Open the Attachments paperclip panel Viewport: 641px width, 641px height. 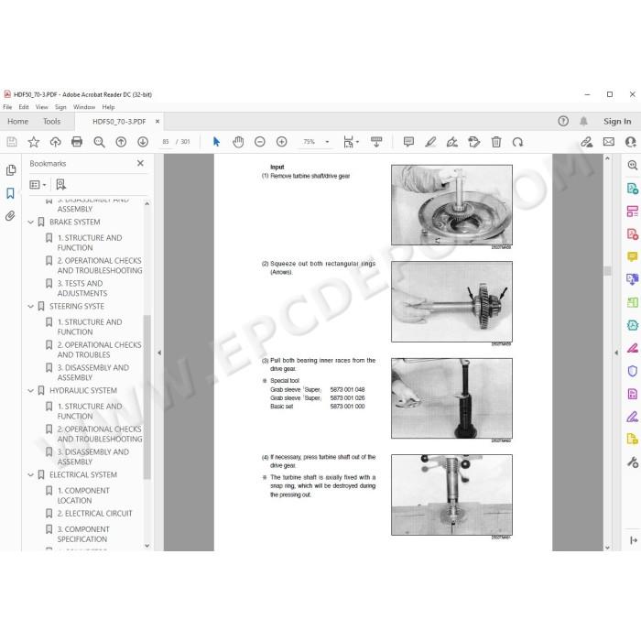pyautogui.click(x=10, y=215)
